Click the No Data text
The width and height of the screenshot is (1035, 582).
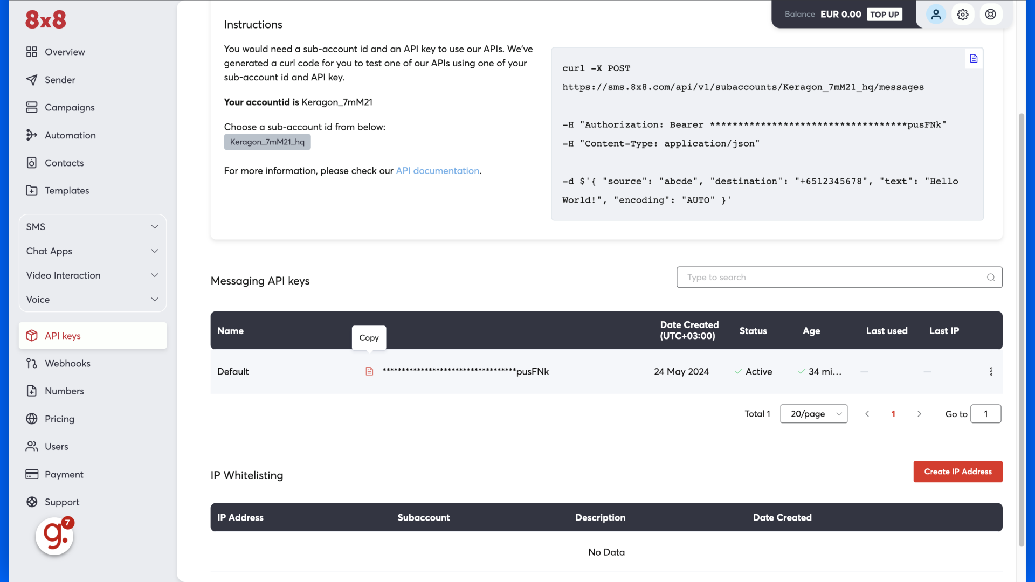pyautogui.click(x=606, y=552)
